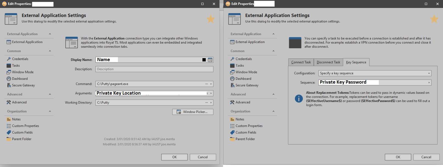443x167 pixels.
Task: Open Credentials with the key icon in the left dialog
Action: tap(20, 59)
